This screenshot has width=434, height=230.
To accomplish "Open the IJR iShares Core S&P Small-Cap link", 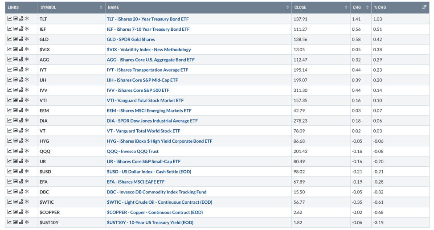I will tap(143, 161).
